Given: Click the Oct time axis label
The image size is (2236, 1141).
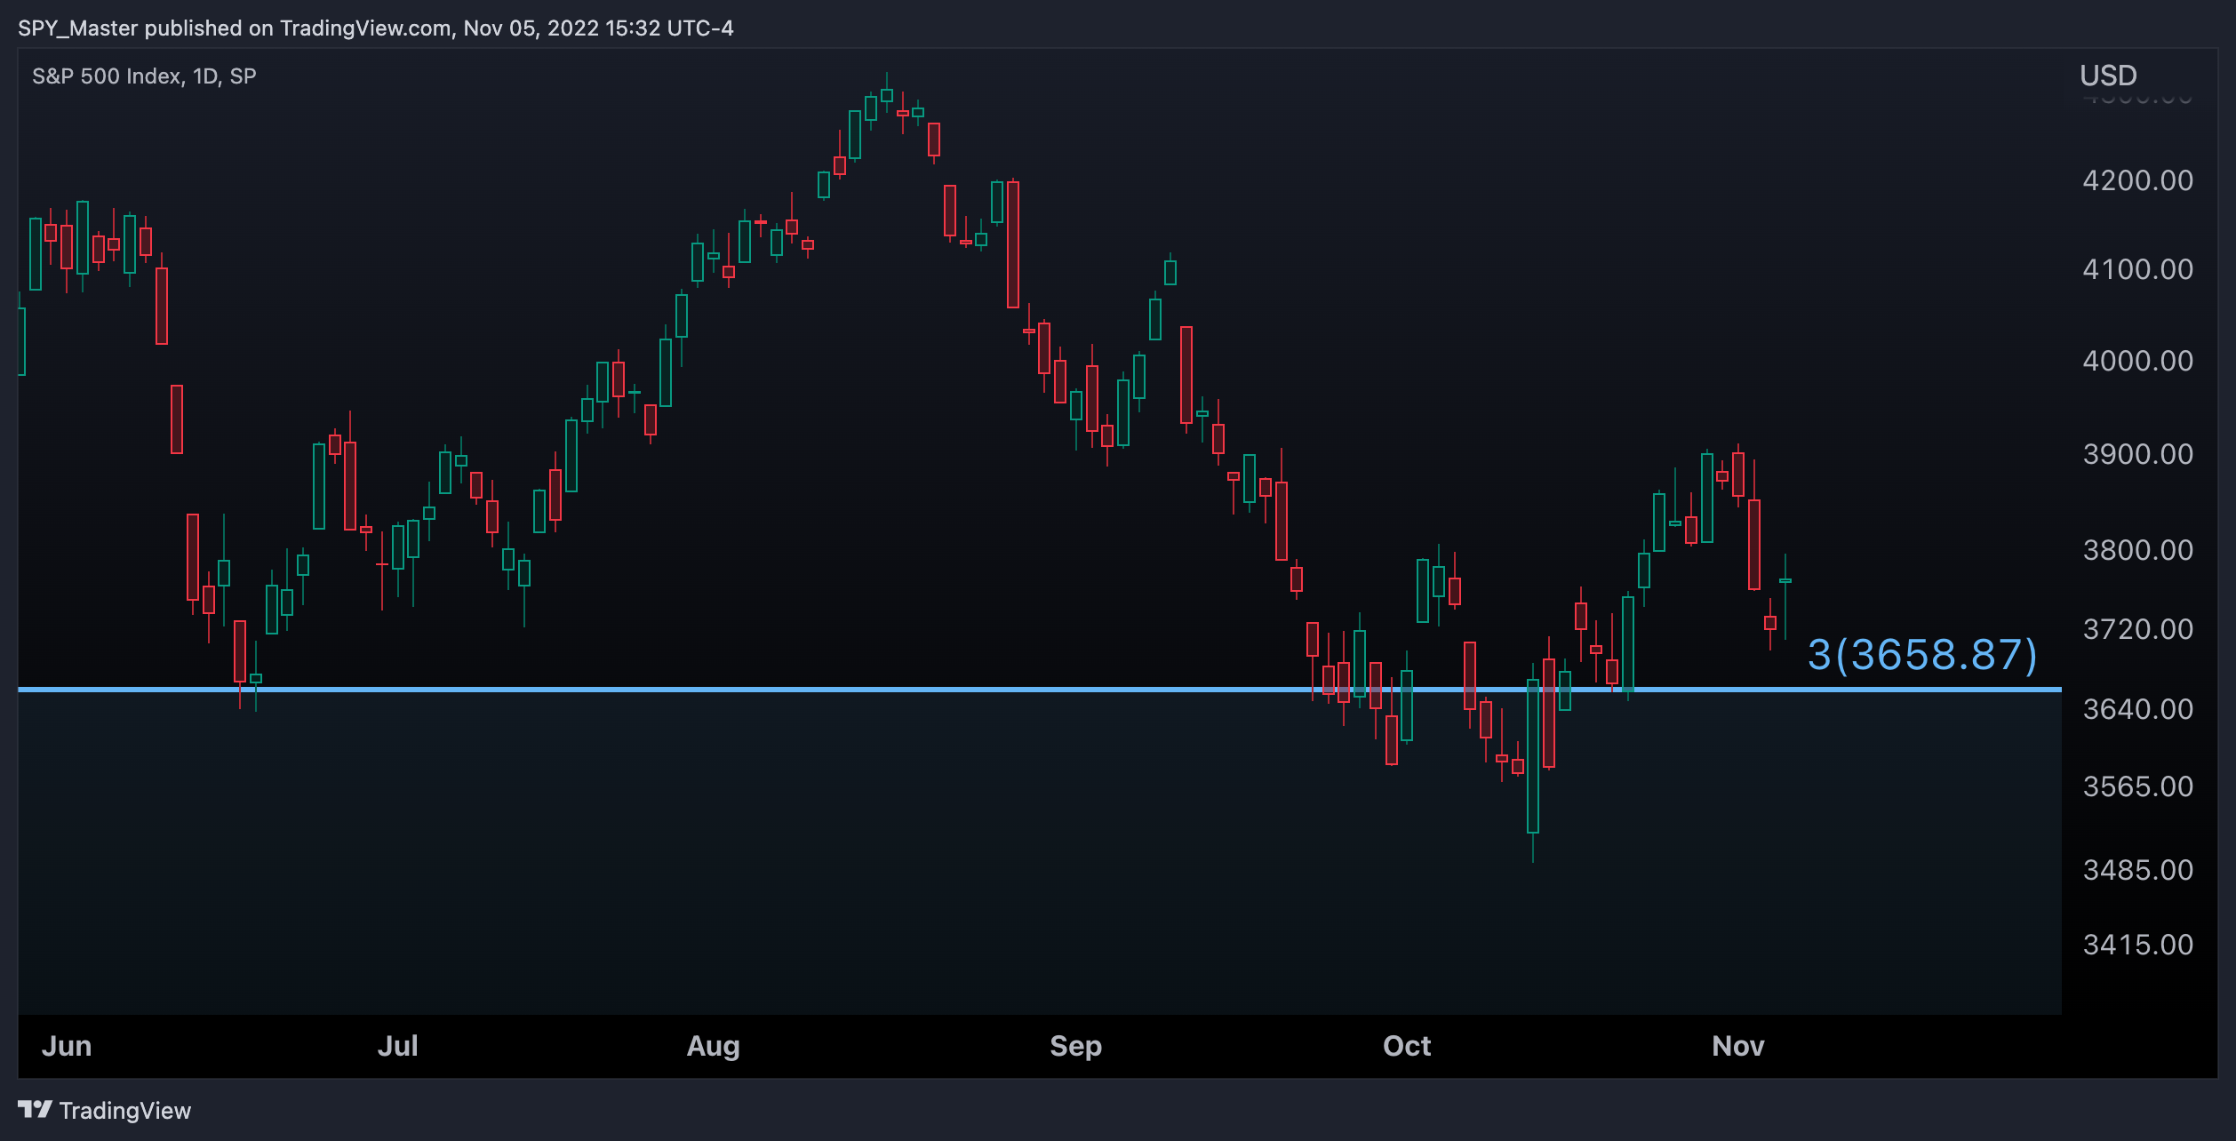Looking at the screenshot, I should (x=1407, y=1046).
